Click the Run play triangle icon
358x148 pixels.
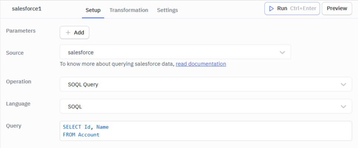[271, 8]
